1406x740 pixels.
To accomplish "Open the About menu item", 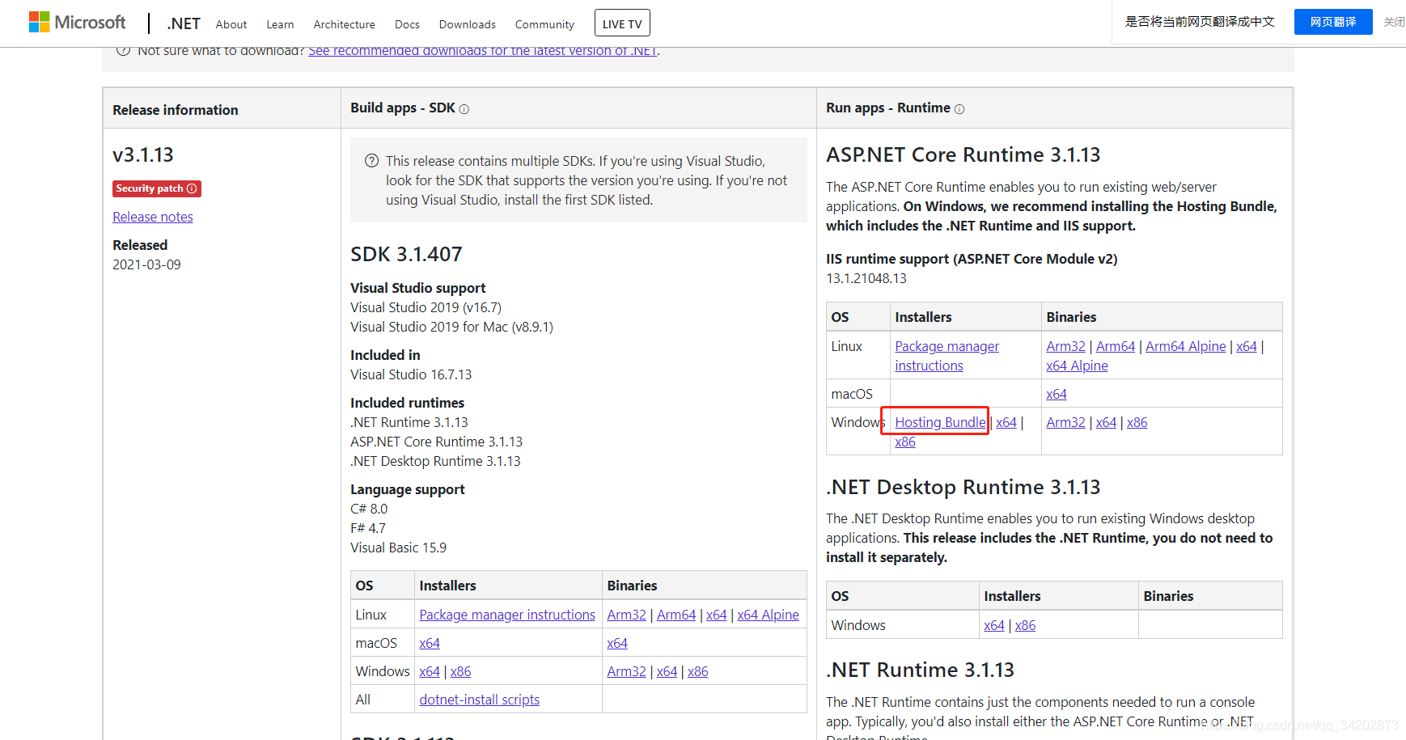I will (x=231, y=24).
